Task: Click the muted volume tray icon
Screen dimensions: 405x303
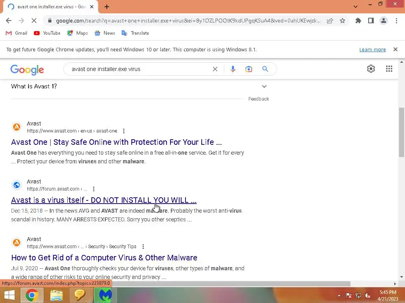Action: [367, 296]
